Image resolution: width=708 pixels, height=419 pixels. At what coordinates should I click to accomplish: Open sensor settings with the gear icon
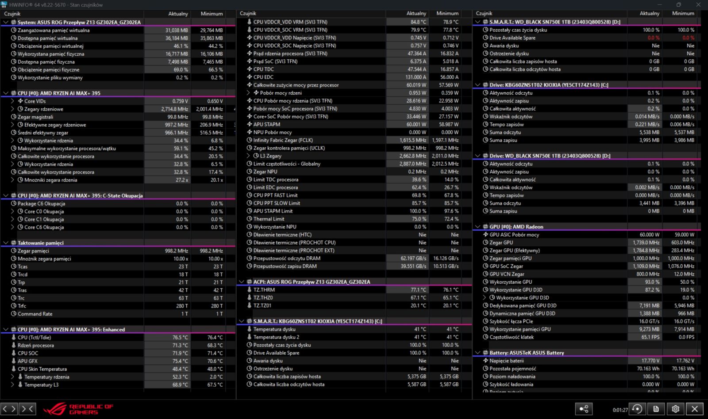point(675,409)
